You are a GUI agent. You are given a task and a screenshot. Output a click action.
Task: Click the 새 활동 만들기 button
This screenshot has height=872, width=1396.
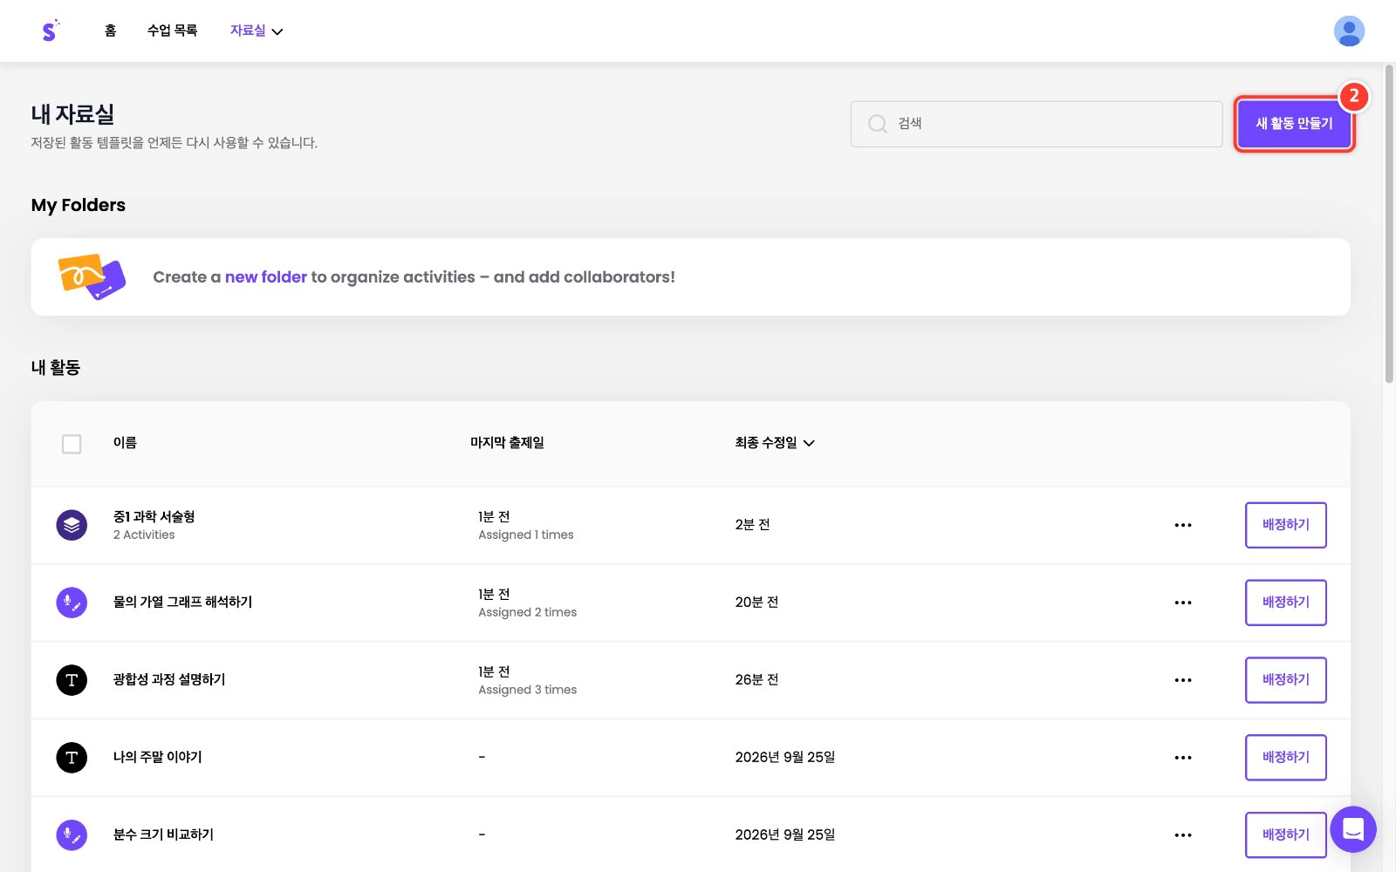(x=1294, y=124)
